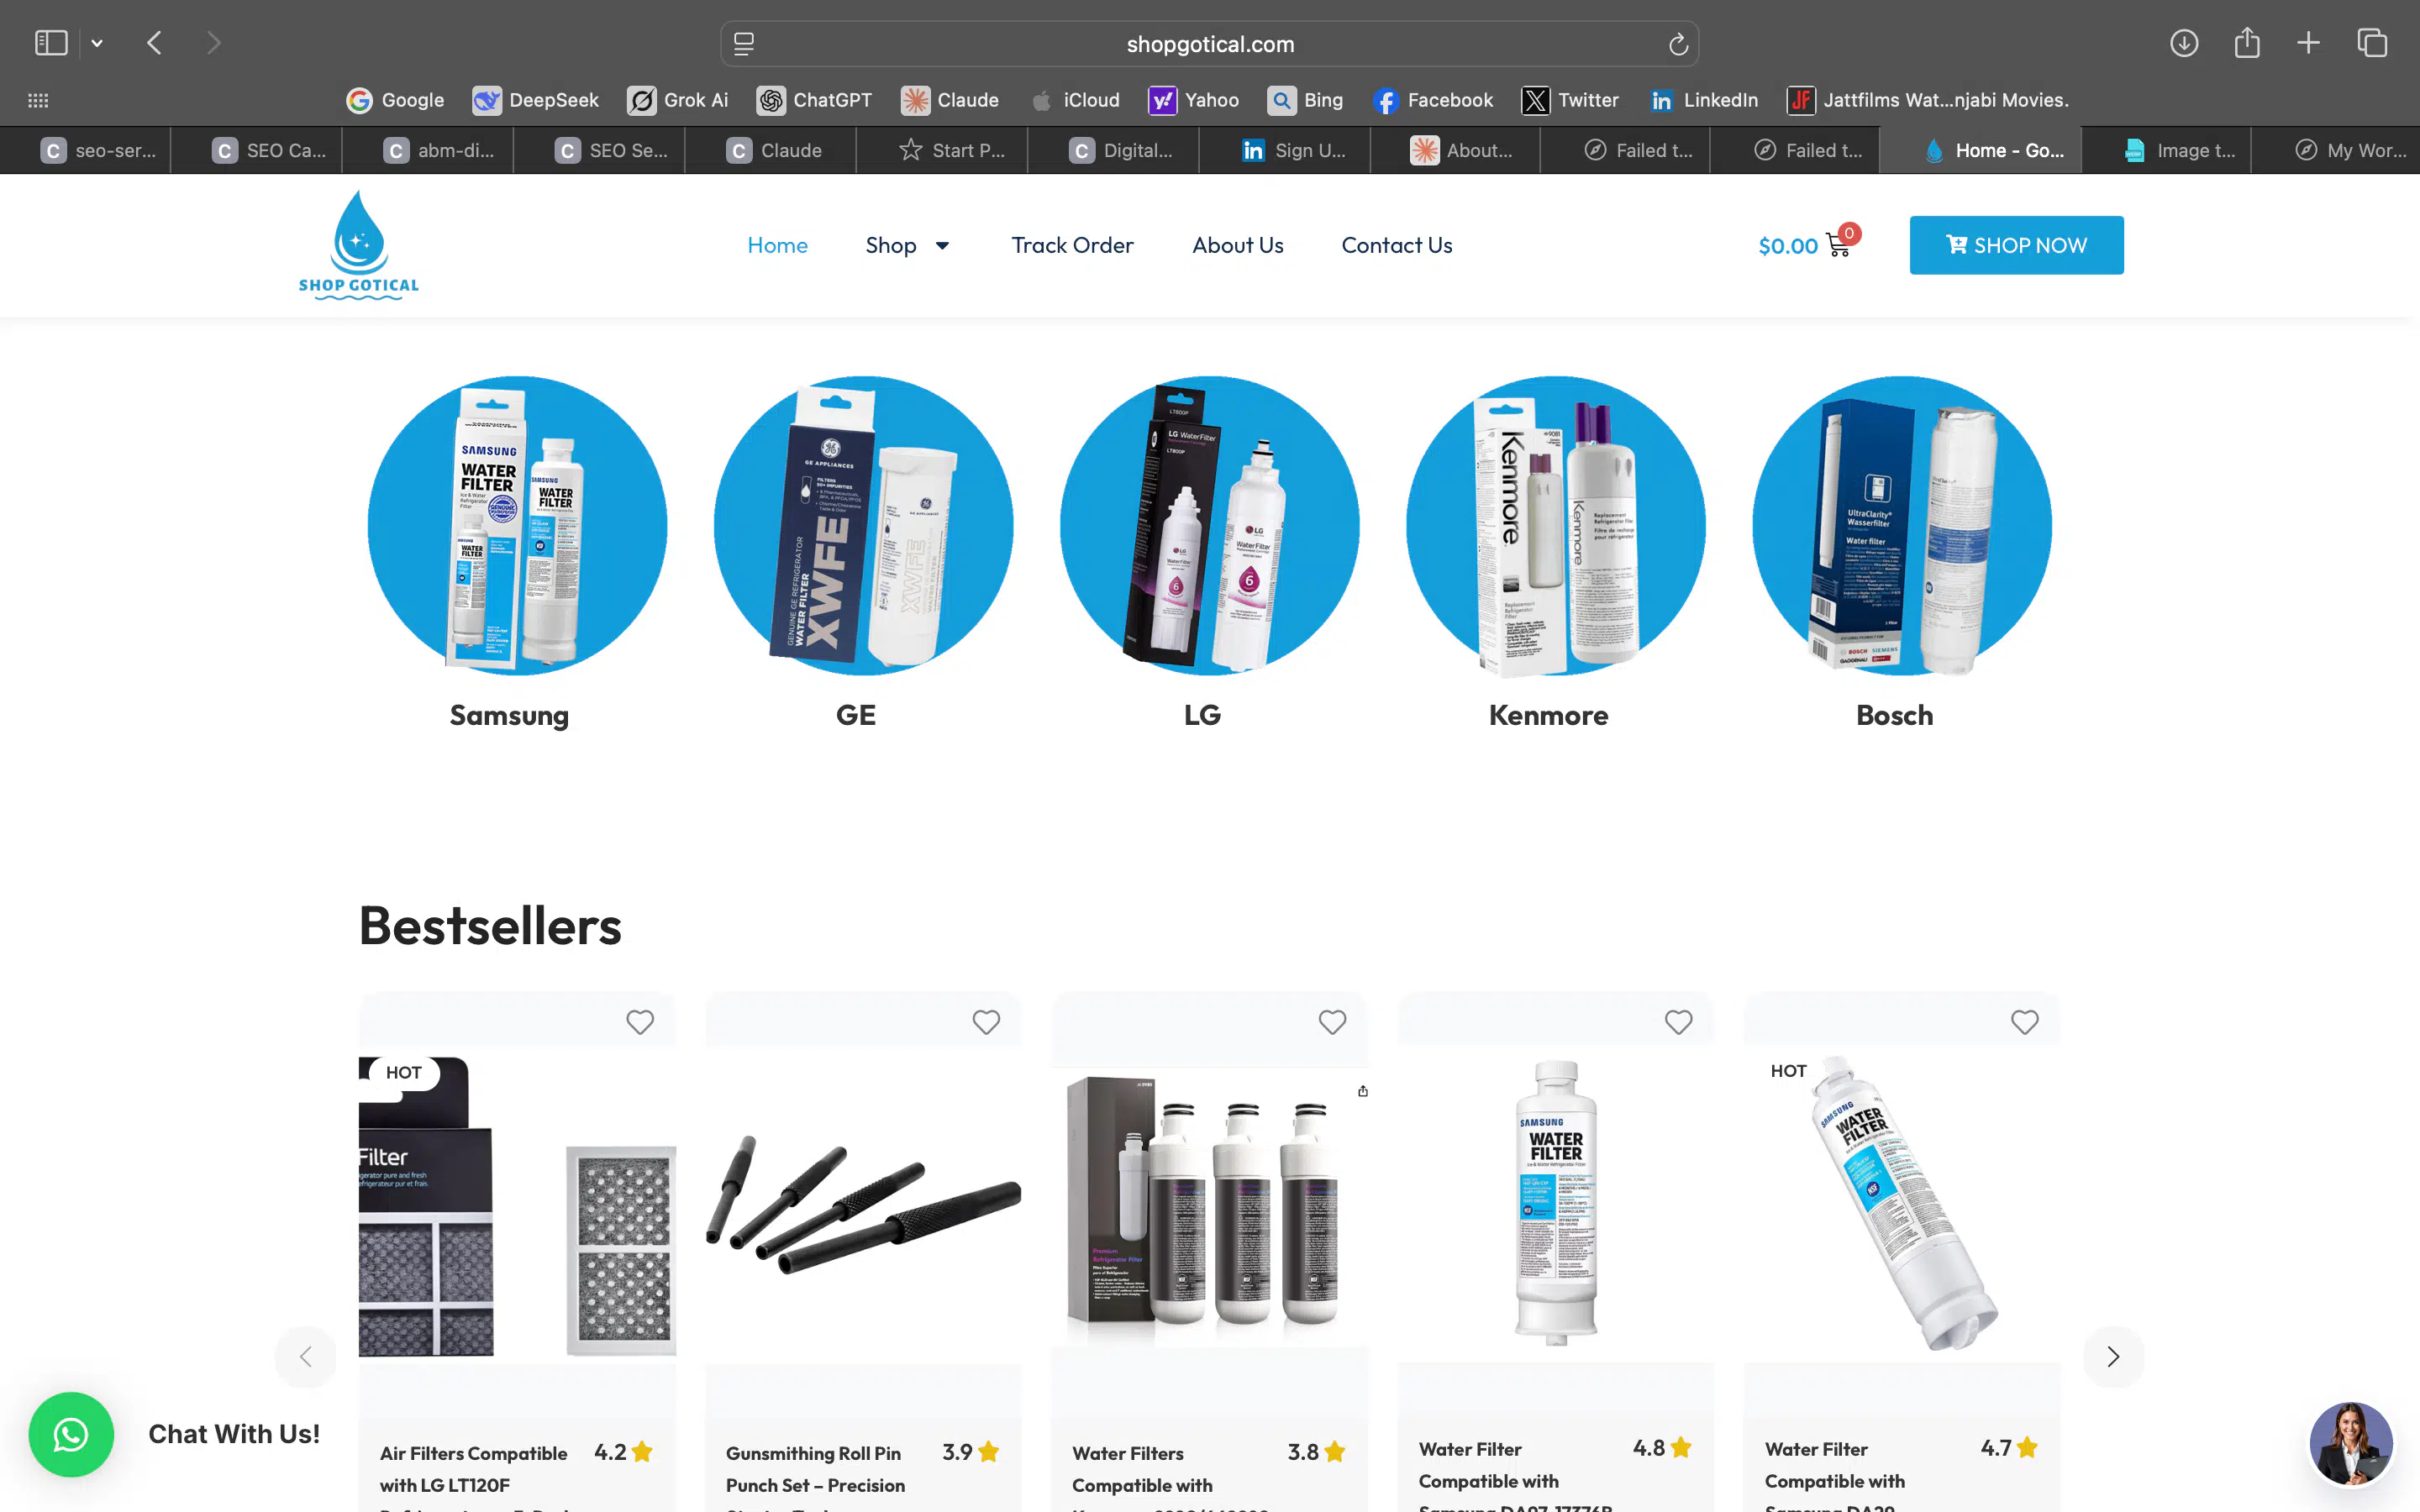
Task: Favorite the Gunsmithing Roll Pin Punch Set
Action: click(986, 1021)
